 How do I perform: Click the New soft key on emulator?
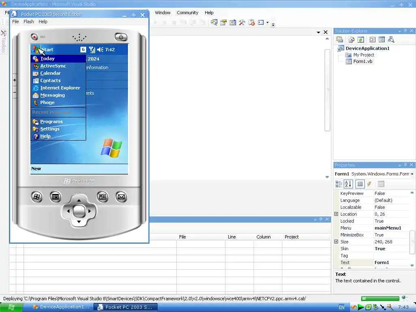(x=36, y=169)
